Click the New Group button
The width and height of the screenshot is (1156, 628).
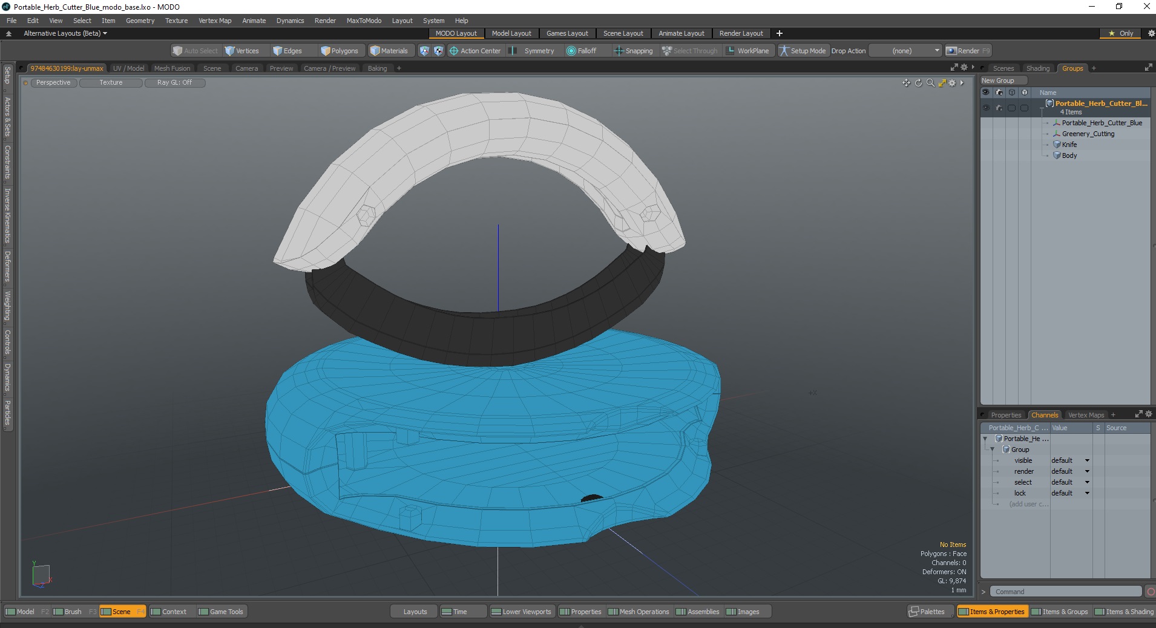point(1003,80)
